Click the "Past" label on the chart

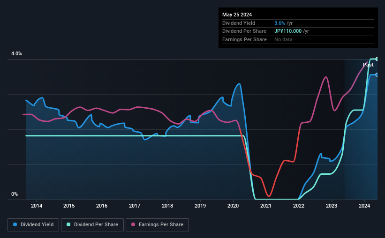(x=368, y=65)
